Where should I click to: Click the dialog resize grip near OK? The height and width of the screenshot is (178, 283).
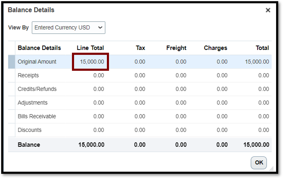pos(271,169)
